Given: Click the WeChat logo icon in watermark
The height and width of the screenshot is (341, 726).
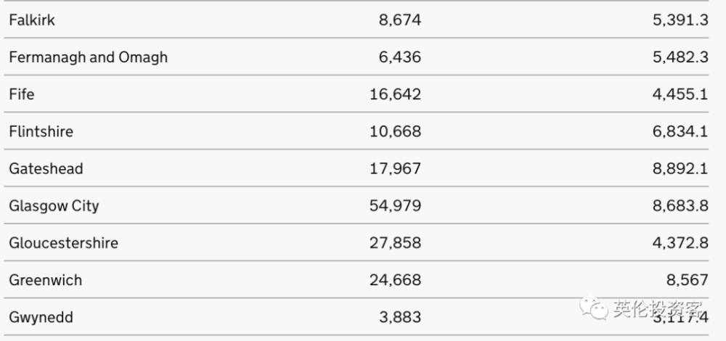Looking at the screenshot, I should pyautogui.click(x=594, y=307).
